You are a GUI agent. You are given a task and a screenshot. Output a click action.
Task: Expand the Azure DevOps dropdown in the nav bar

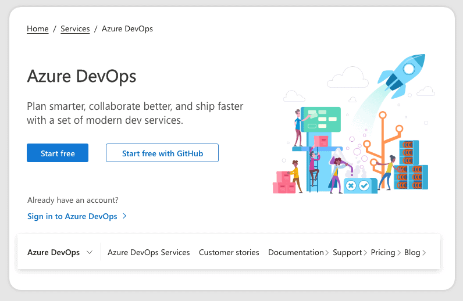click(60, 252)
